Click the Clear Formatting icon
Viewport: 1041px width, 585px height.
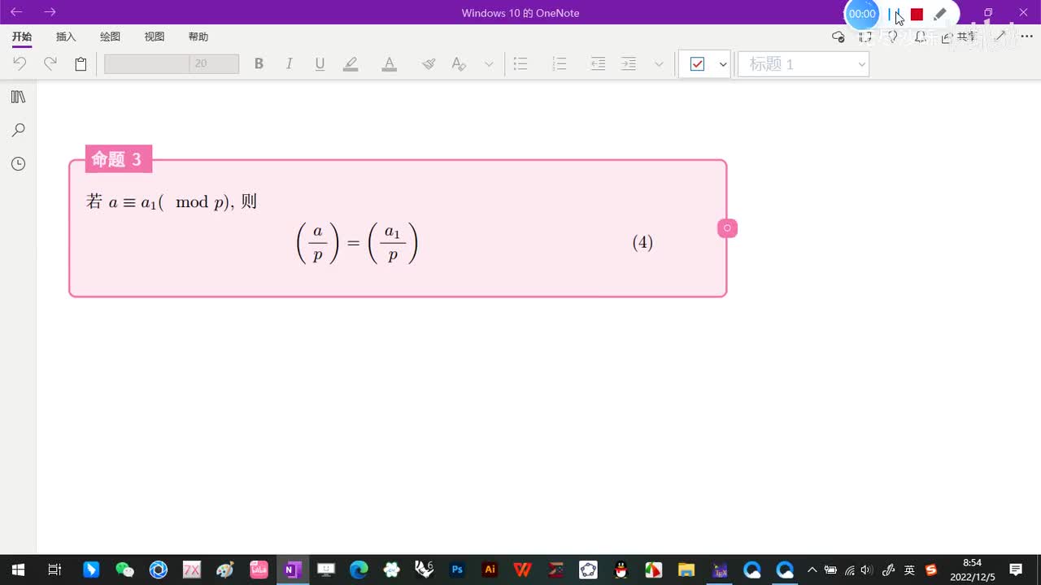(x=459, y=64)
